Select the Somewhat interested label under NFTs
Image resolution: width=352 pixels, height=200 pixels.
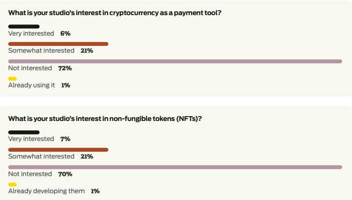[41, 157]
